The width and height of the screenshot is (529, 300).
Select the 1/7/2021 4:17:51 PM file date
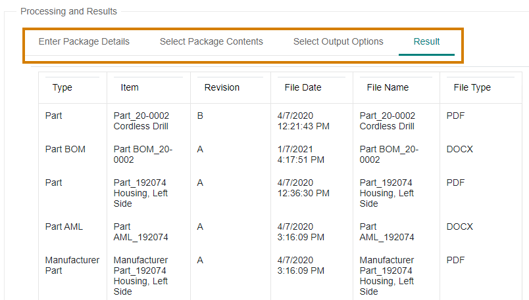point(301,154)
